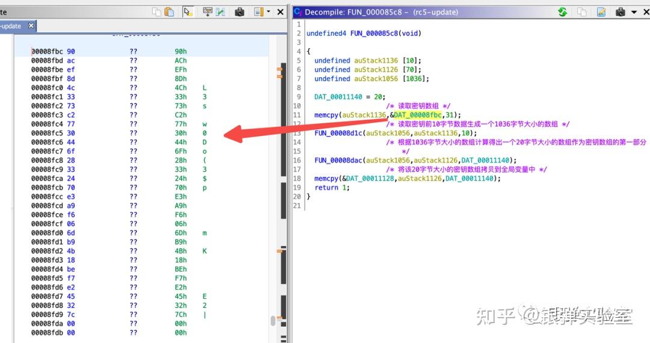Toggle mouse hover cursor mode in Listing toolbar
650x343 pixels.
[188, 12]
